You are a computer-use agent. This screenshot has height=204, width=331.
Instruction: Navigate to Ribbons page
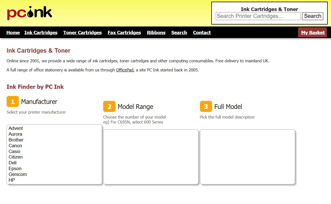[156, 33]
